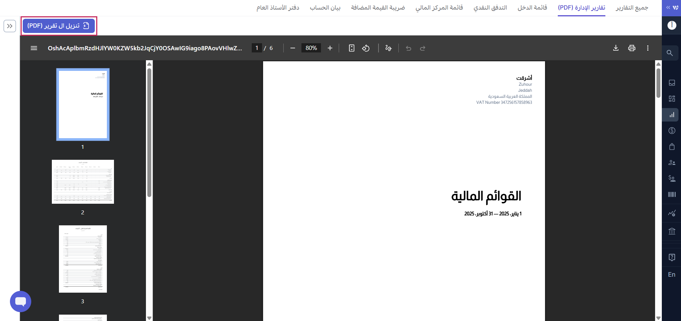The width and height of the screenshot is (681, 321).
Task: Rotate the PDF page counterclockwise
Action: (366, 48)
